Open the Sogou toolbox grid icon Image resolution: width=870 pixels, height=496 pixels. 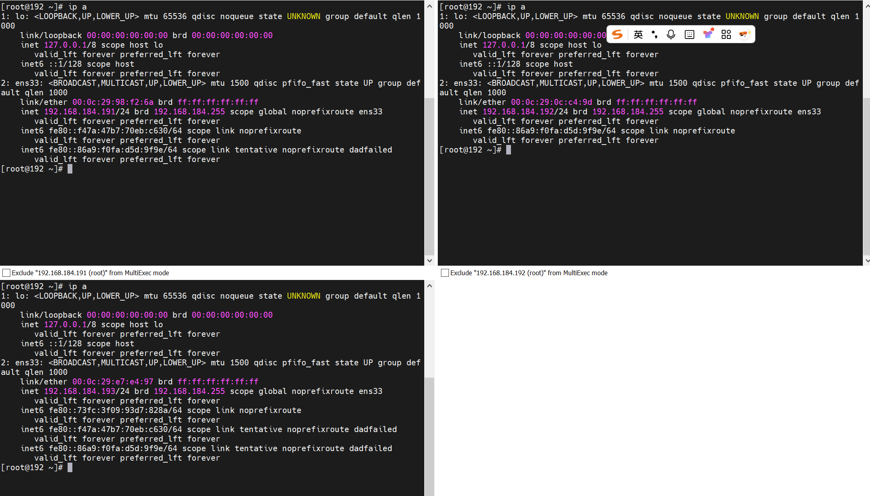(x=726, y=34)
